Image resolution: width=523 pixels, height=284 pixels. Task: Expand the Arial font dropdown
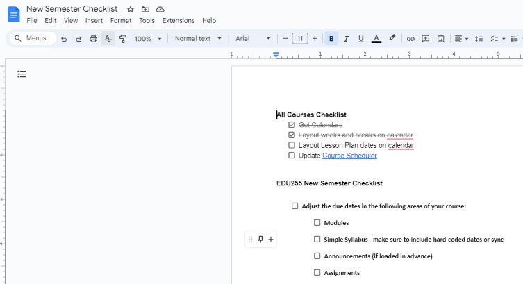[x=253, y=39]
